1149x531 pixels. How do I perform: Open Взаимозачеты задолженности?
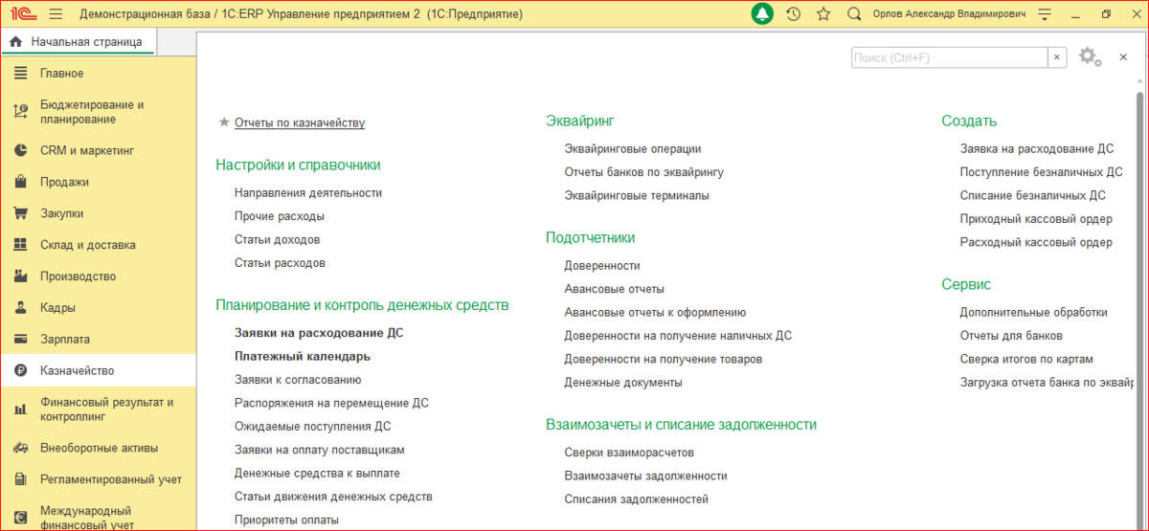[646, 476]
